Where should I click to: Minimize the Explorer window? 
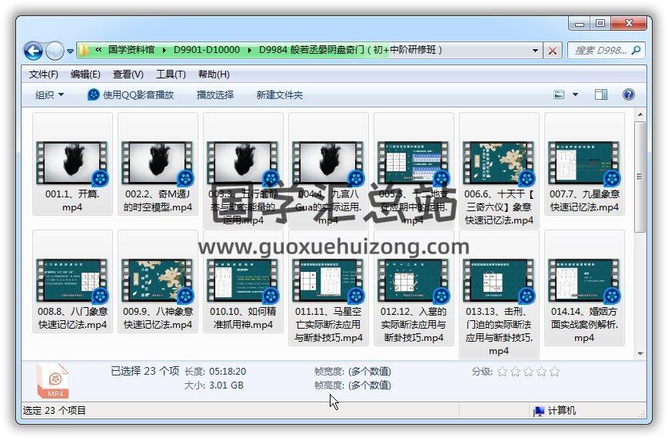pos(580,23)
